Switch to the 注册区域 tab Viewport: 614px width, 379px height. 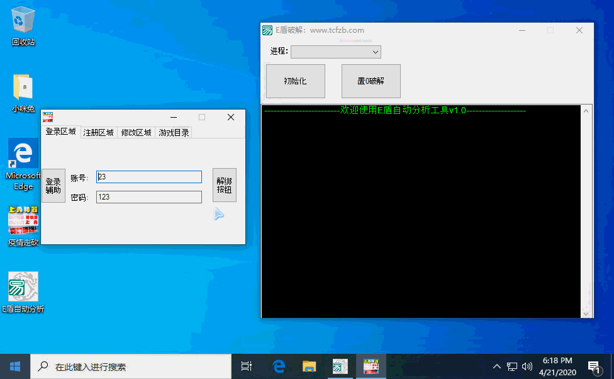coord(98,132)
